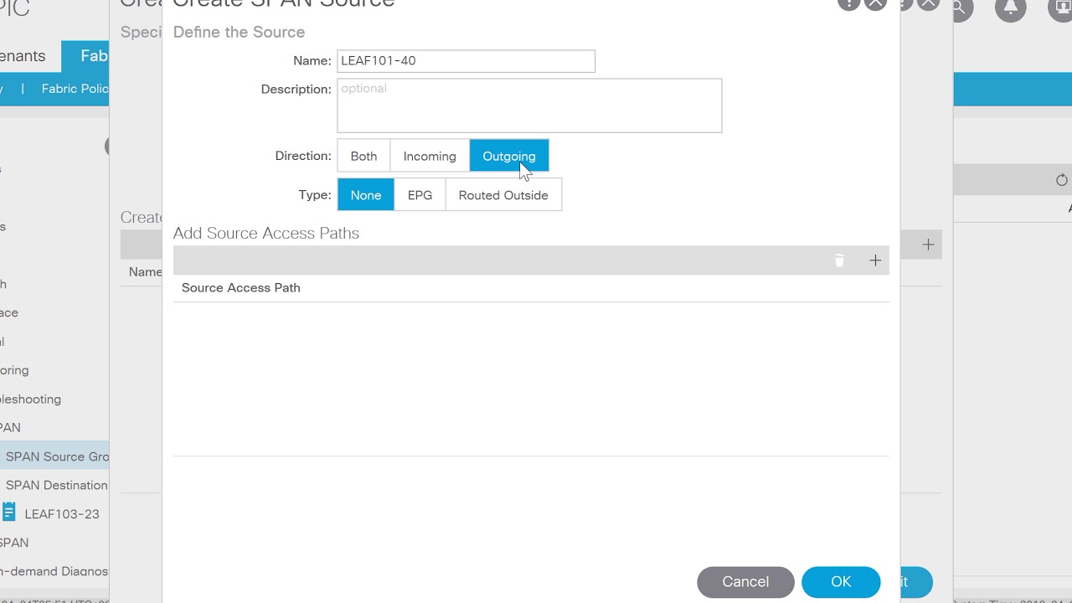This screenshot has height=603, width=1072.
Task: Click into the Name field containing LEAF101-40
Action: (x=466, y=61)
